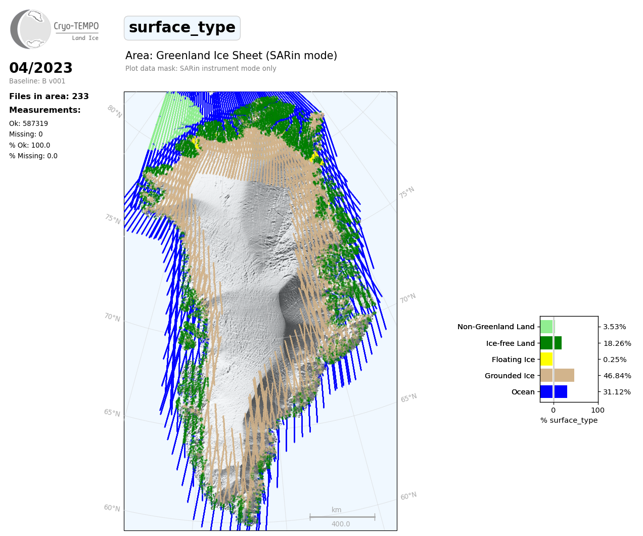Click the 'Floating Ice' legend label
The height and width of the screenshot is (536, 643).
tap(513, 360)
